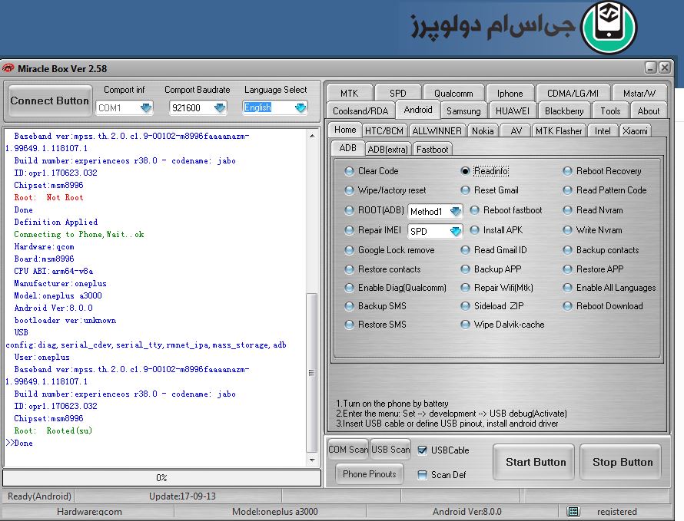684x521 pixels.
Task: Select the Sideload ZIP option
Action: pyautogui.click(x=465, y=306)
